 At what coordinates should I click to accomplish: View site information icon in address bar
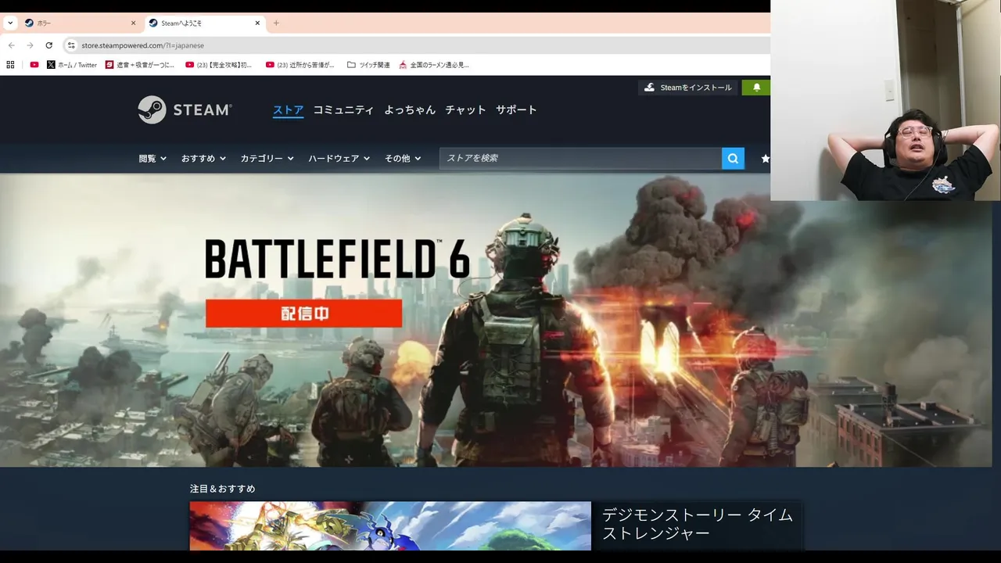point(71,45)
